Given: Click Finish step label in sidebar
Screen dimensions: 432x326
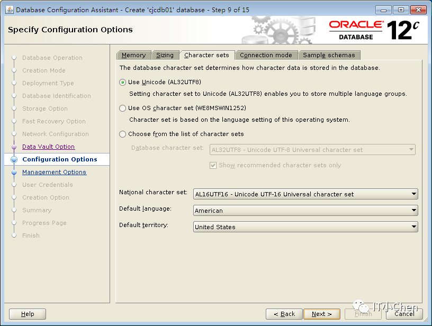Looking at the screenshot, I should [31, 236].
